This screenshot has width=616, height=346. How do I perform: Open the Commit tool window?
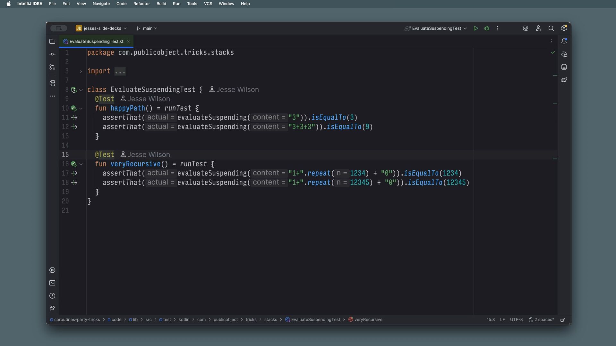(52, 54)
